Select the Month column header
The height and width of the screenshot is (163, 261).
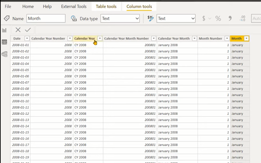pyautogui.click(x=236, y=38)
